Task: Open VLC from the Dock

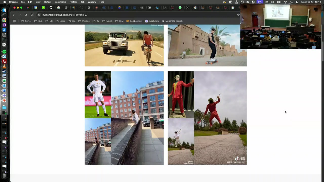Action: (x=4, y=66)
